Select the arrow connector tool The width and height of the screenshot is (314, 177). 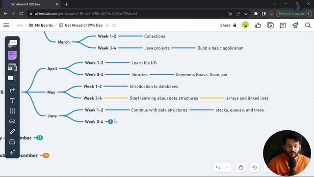click(12, 90)
